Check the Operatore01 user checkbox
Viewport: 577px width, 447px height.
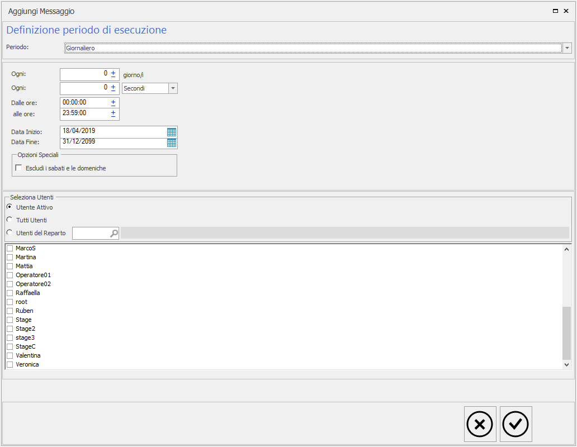10,275
